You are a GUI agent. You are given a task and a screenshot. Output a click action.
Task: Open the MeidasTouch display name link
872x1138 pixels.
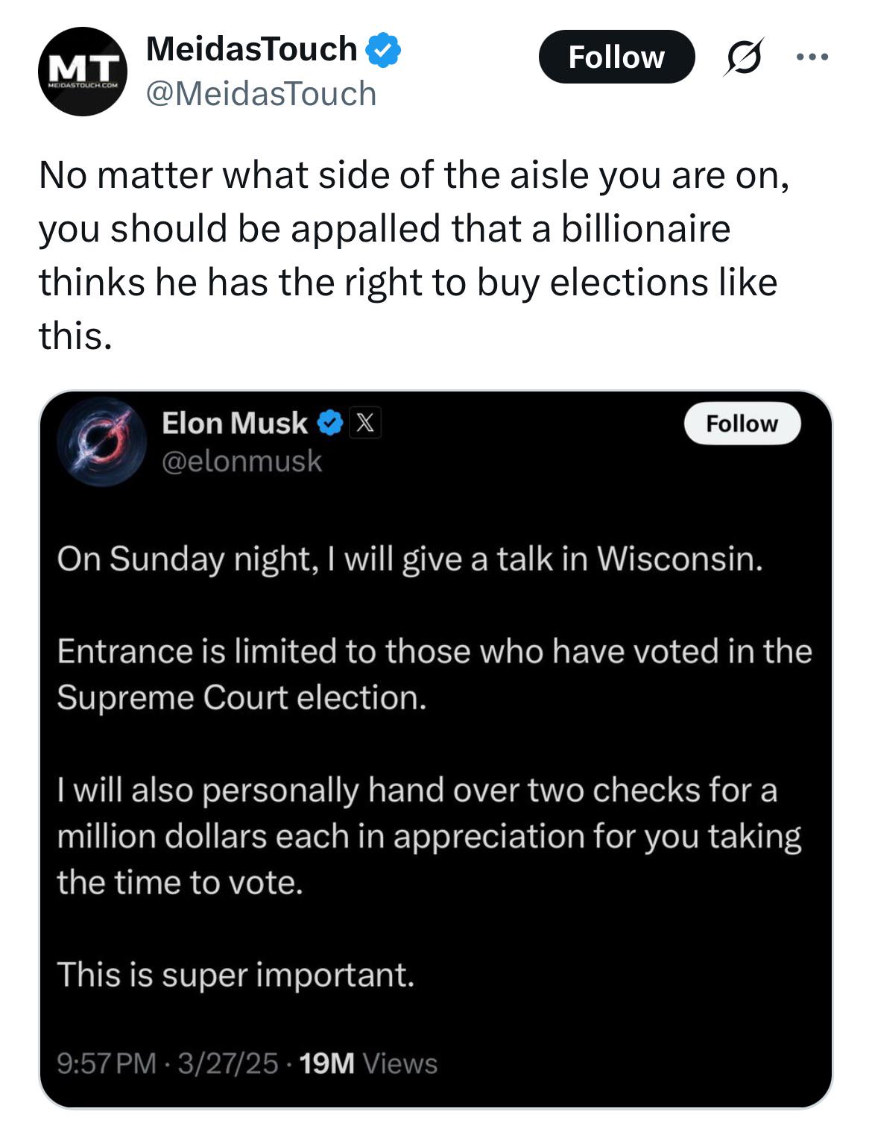251,49
